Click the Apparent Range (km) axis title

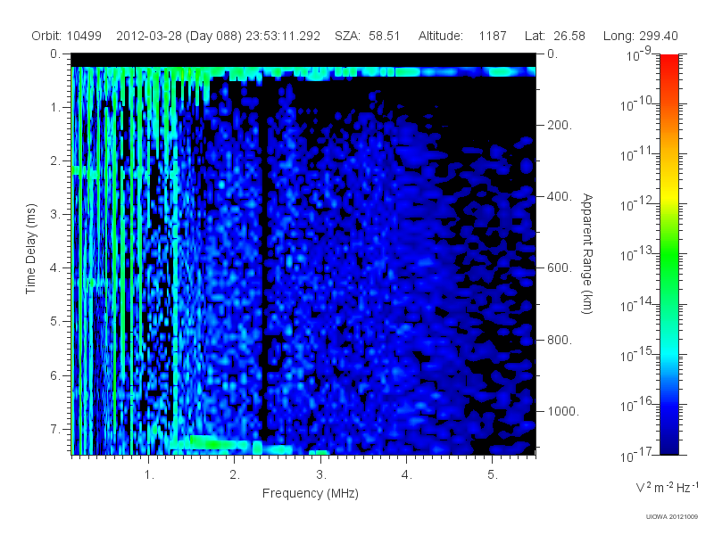(x=587, y=253)
